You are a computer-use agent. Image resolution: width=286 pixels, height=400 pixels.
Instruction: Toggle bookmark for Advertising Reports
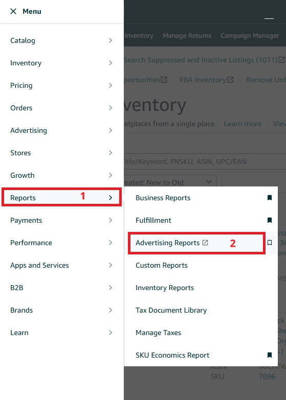tap(270, 243)
